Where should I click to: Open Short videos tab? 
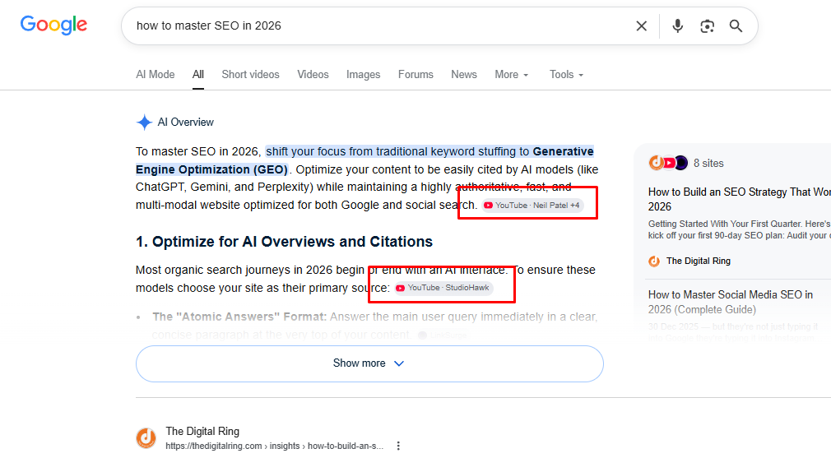pyautogui.click(x=250, y=75)
